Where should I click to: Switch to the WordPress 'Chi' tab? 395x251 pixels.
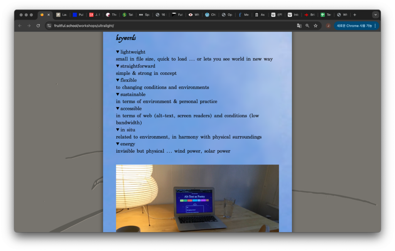(211, 15)
